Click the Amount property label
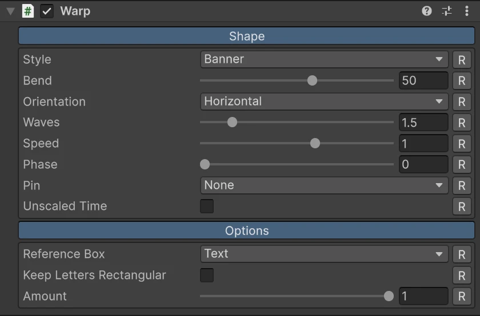480x316 pixels. (x=45, y=296)
